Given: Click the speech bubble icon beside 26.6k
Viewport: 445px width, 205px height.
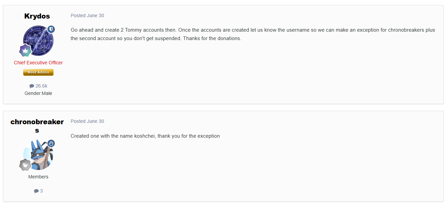Looking at the screenshot, I should [x=32, y=86].
